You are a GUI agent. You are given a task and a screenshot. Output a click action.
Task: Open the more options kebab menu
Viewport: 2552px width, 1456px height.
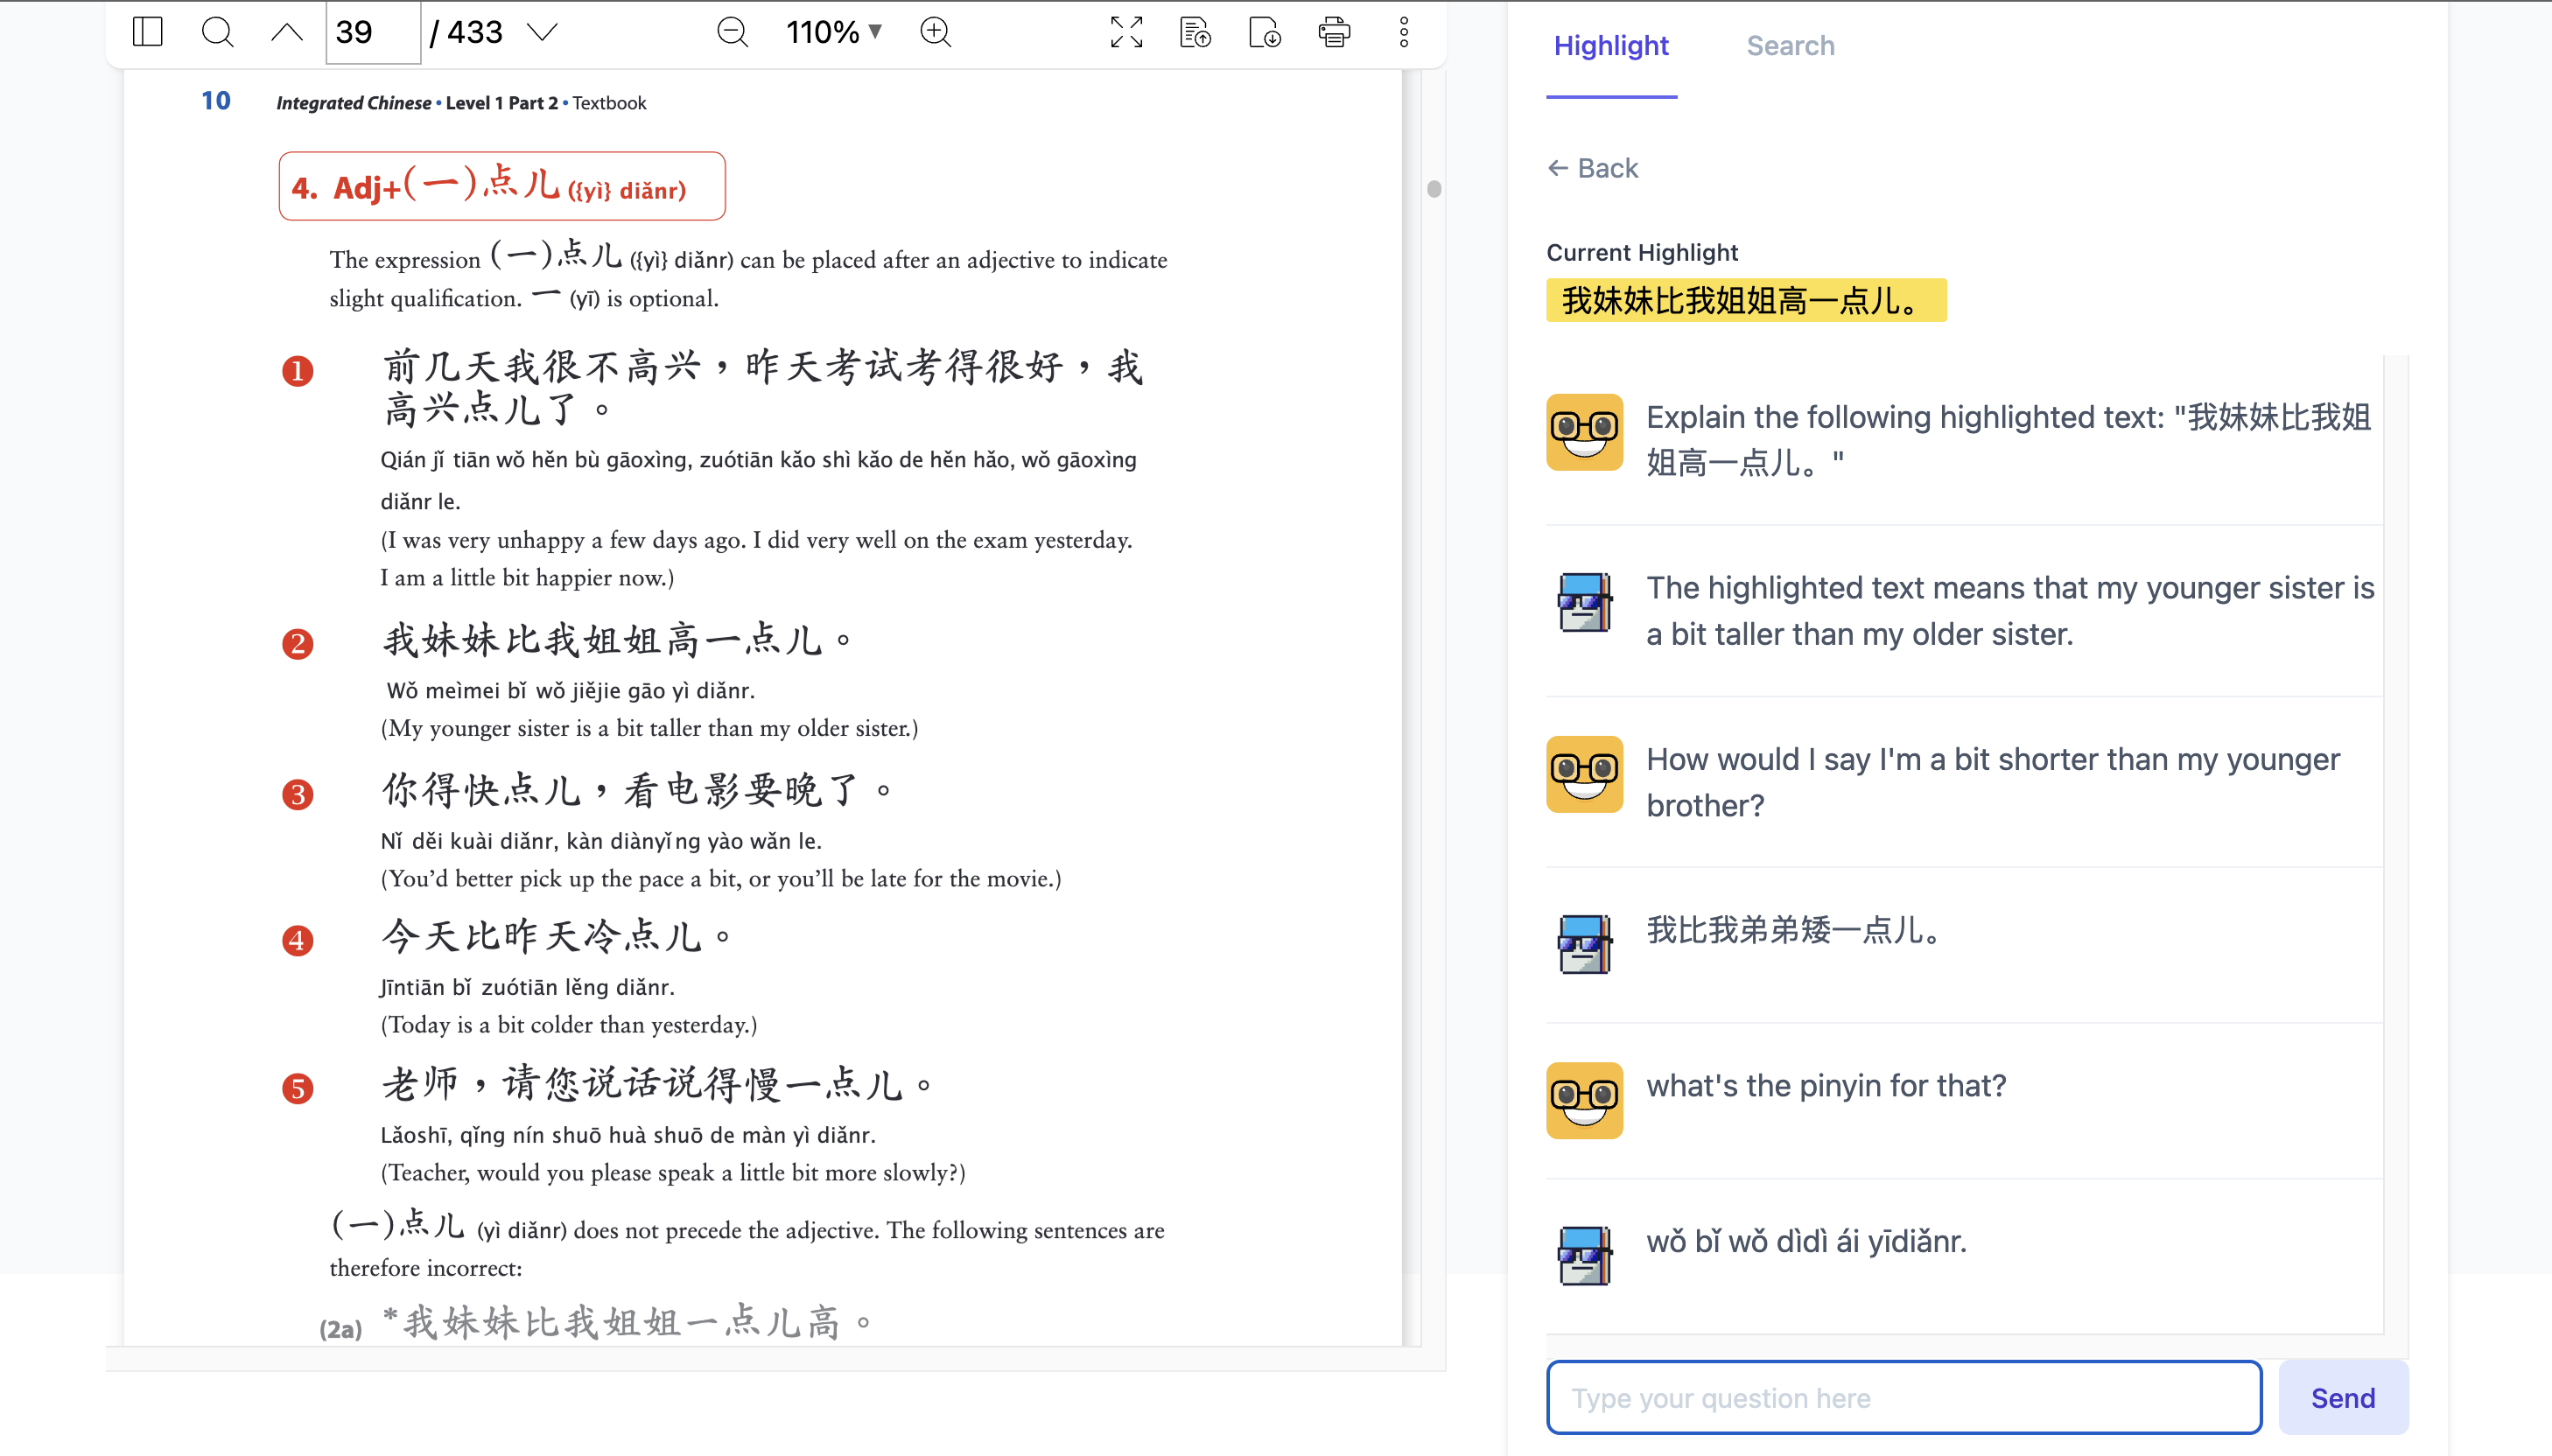(x=1404, y=32)
